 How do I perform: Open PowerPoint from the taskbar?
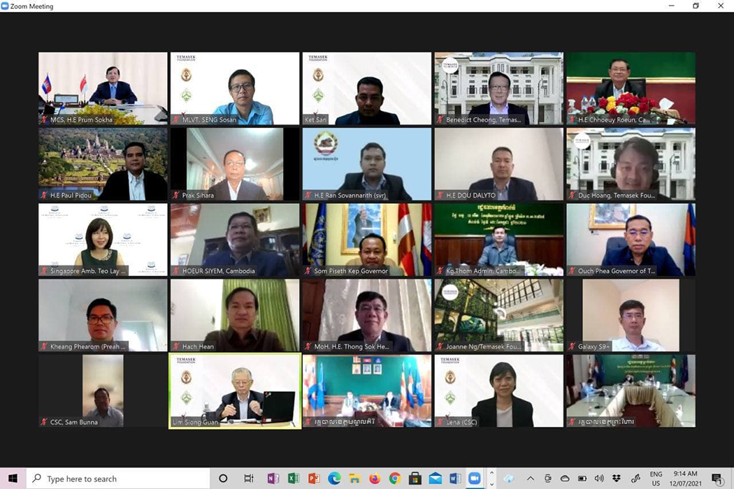tap(314, 479)
